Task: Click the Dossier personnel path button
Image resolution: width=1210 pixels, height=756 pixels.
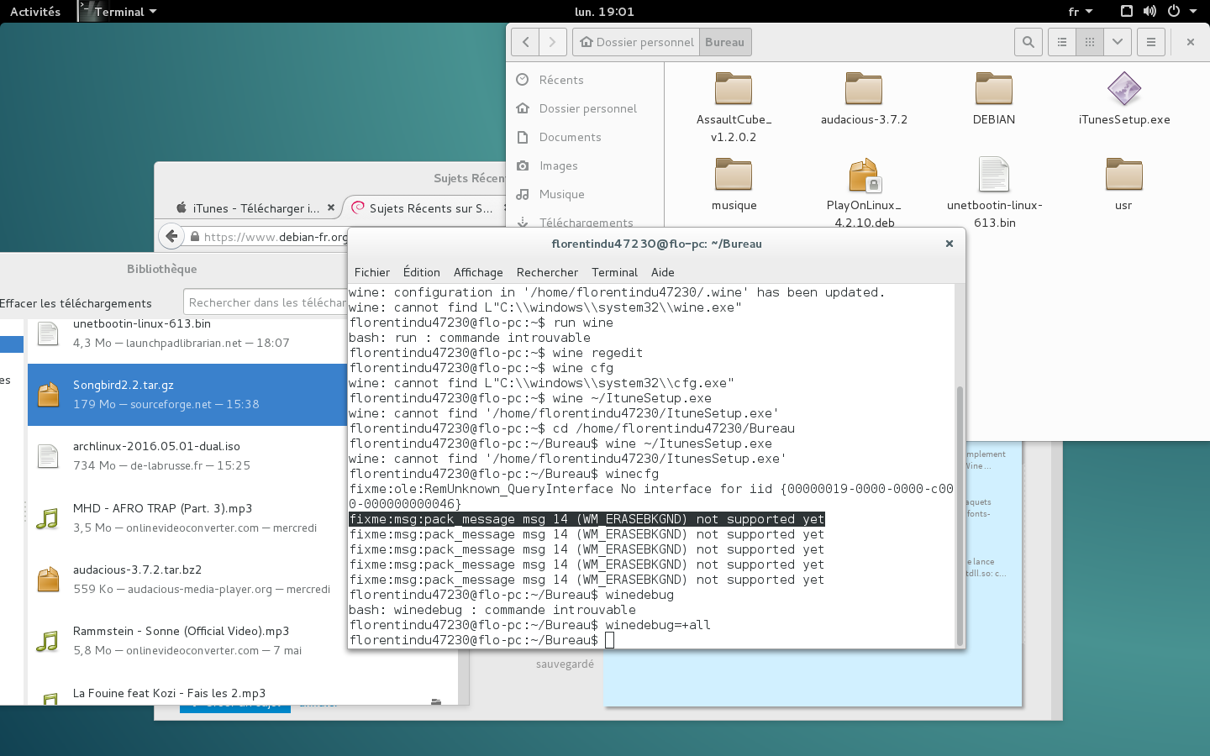Action: pos(636,42)
